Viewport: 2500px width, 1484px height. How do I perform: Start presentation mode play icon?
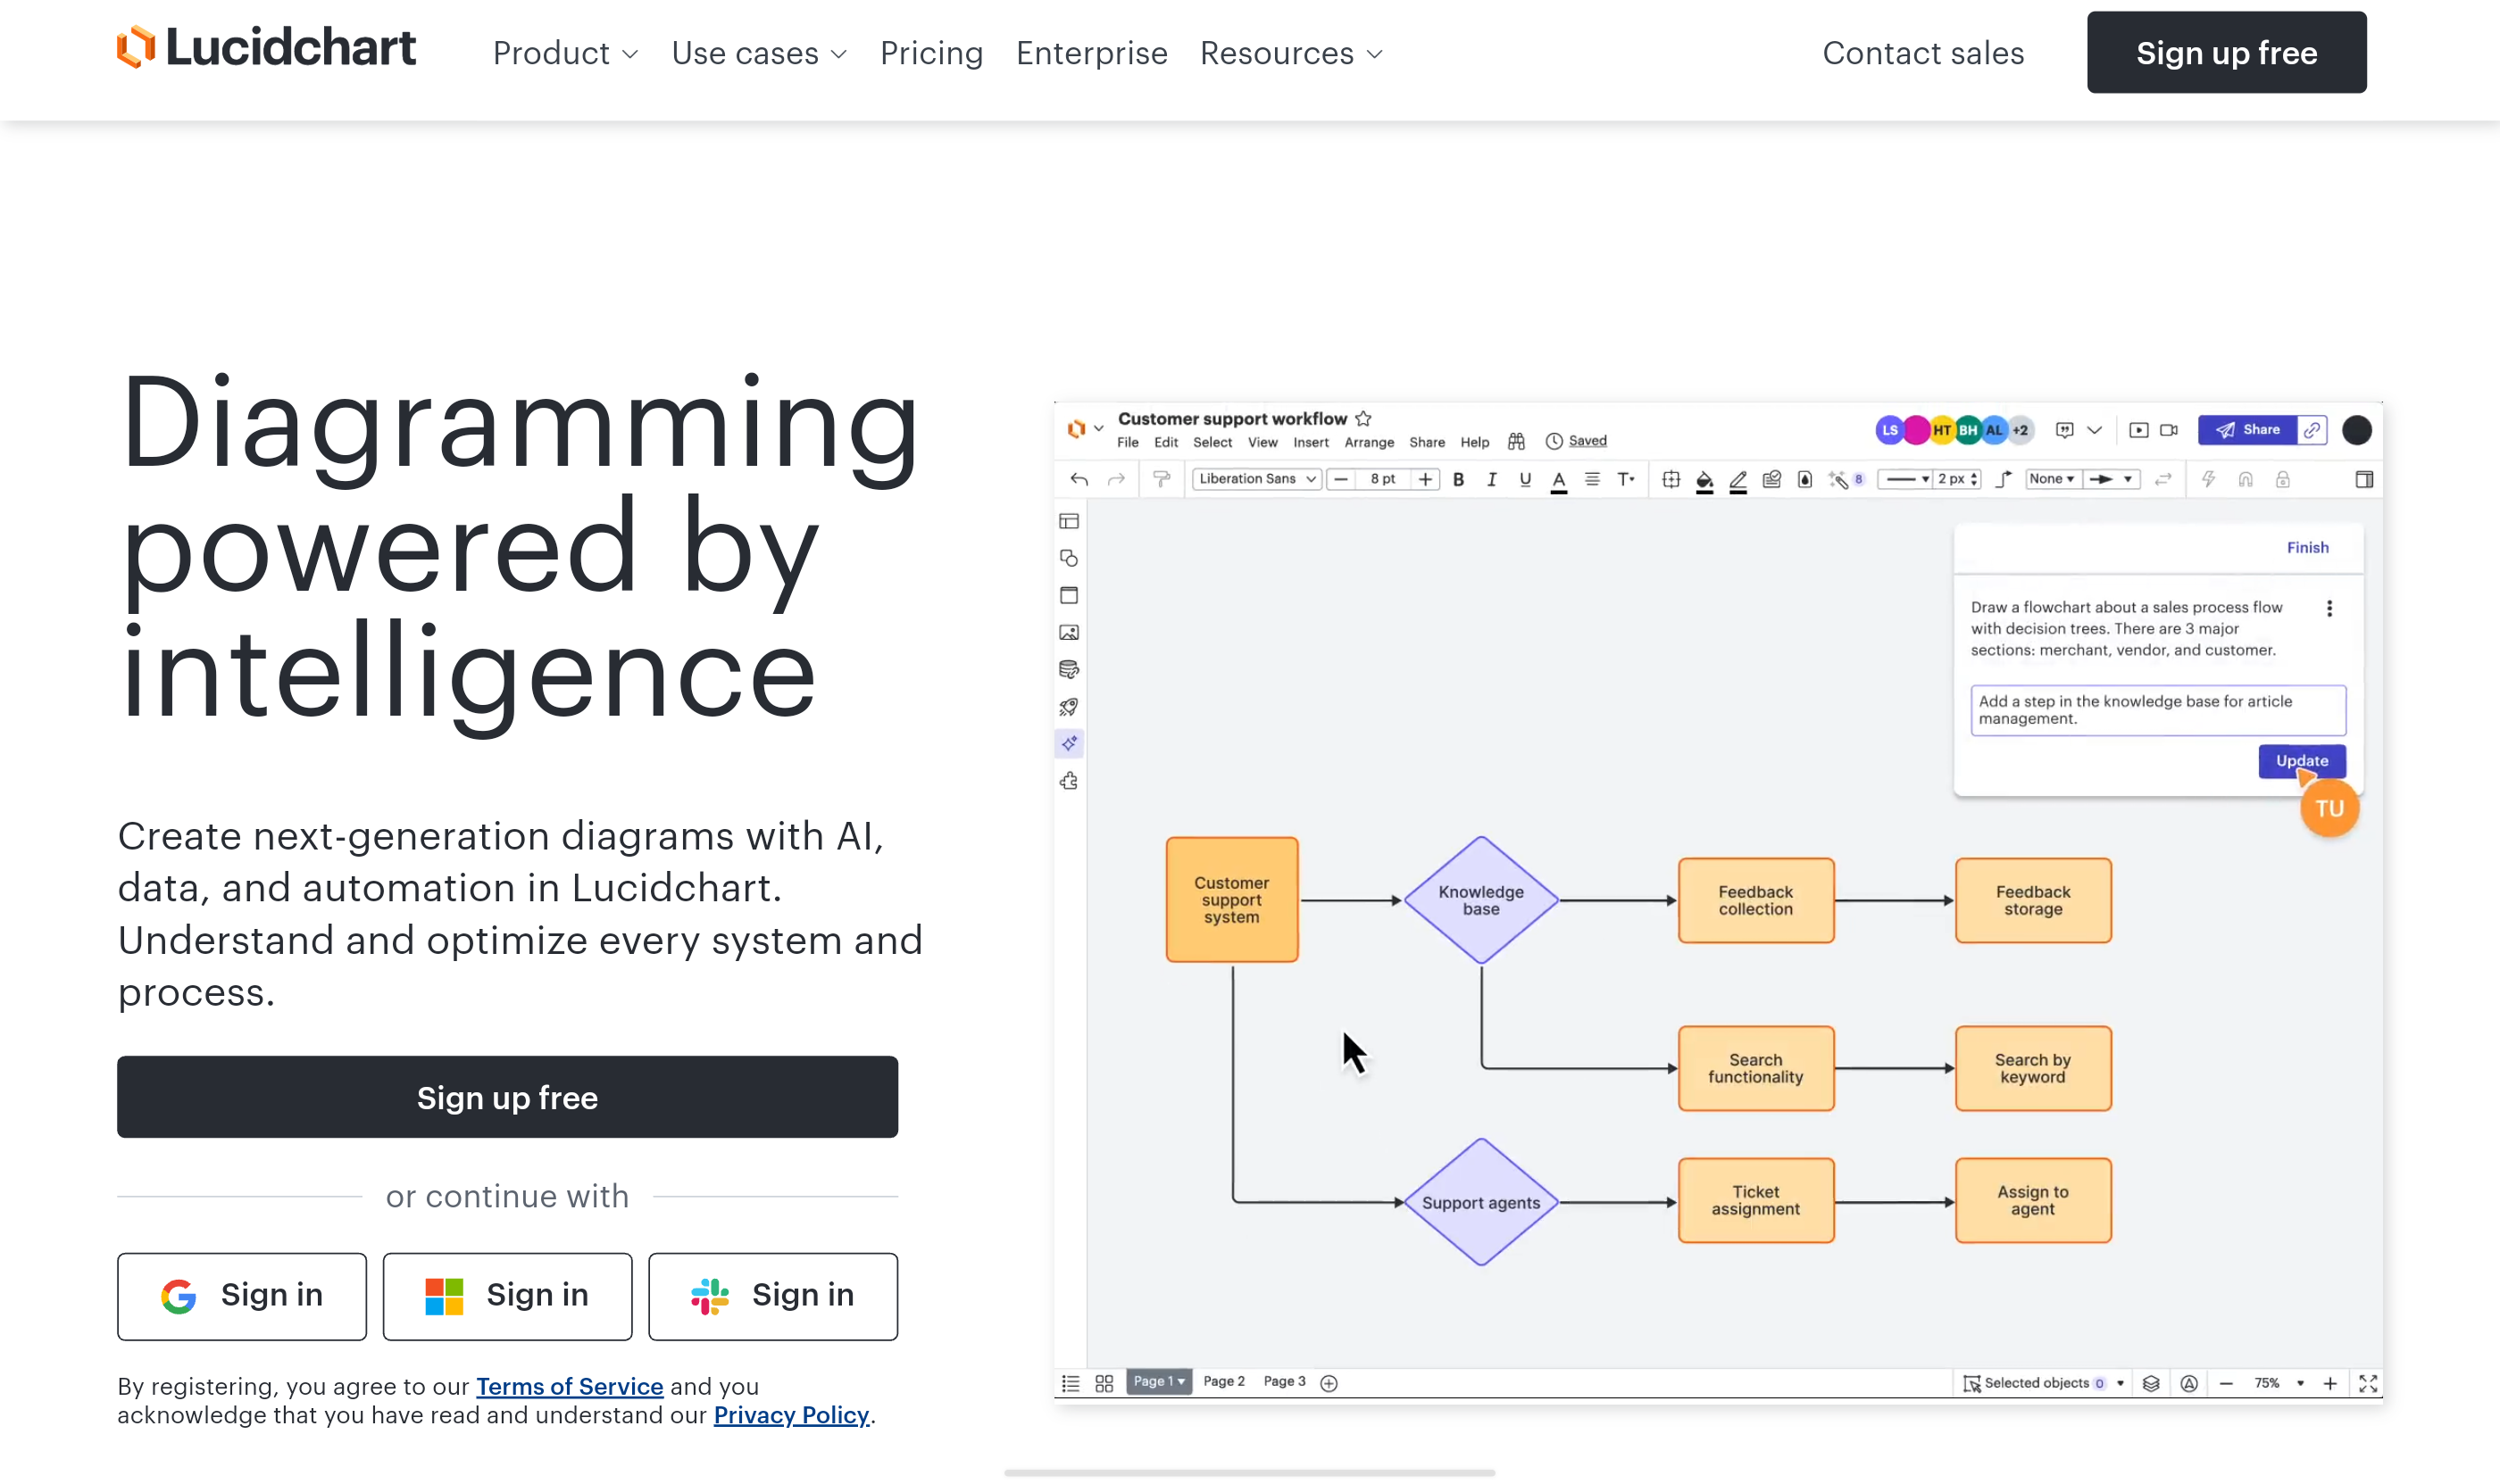point(2139,430)
